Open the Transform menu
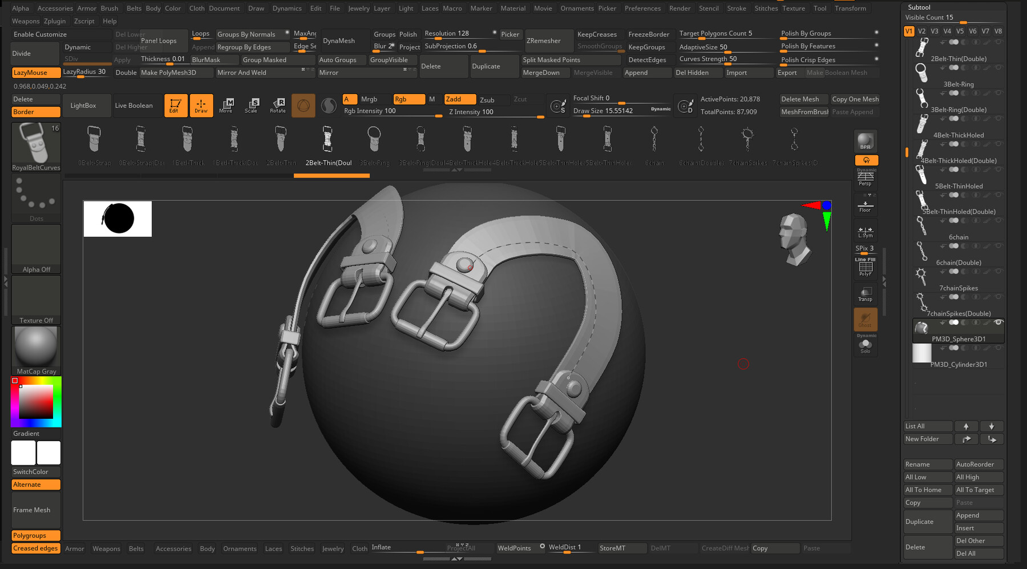The image size is (1027, 569). [850, 9]
